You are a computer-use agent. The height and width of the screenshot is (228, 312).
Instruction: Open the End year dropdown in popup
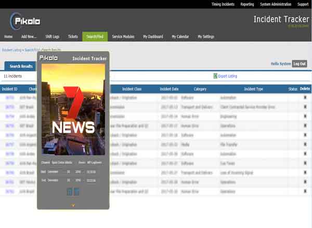click(x=78, y=180)
